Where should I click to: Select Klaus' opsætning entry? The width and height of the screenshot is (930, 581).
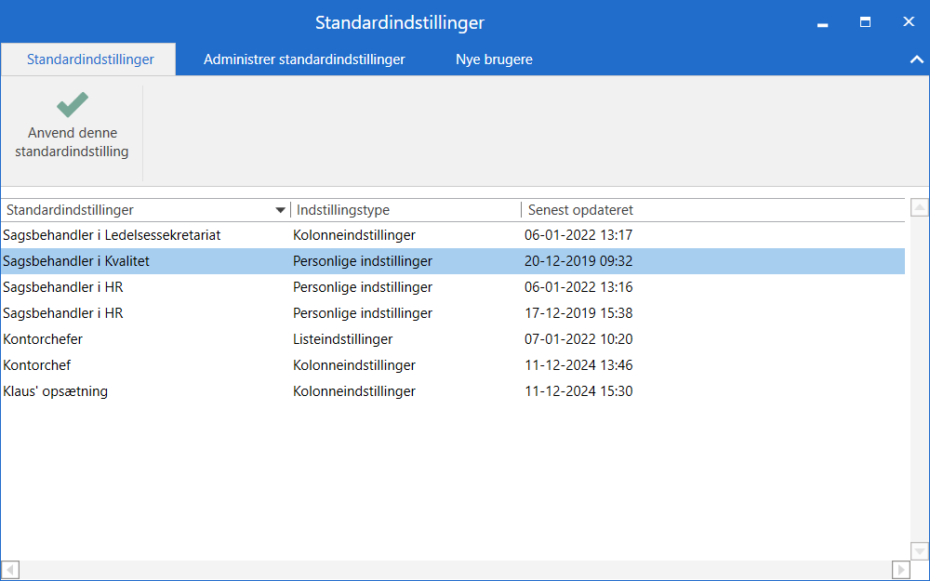pos(56,391)
